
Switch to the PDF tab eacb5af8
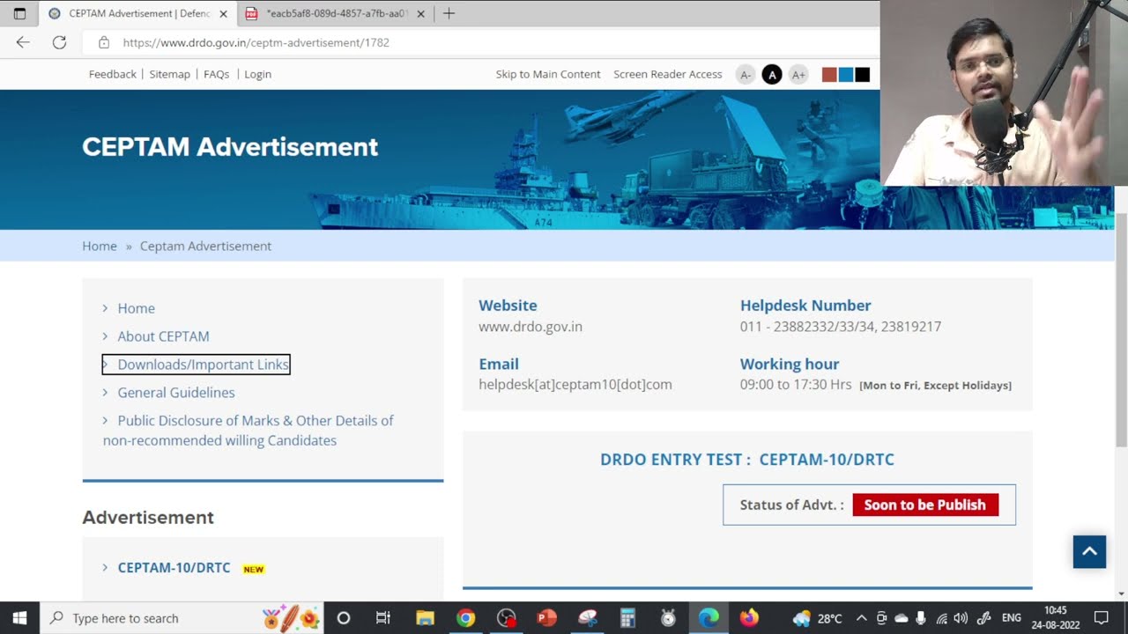tap(335, 14)
